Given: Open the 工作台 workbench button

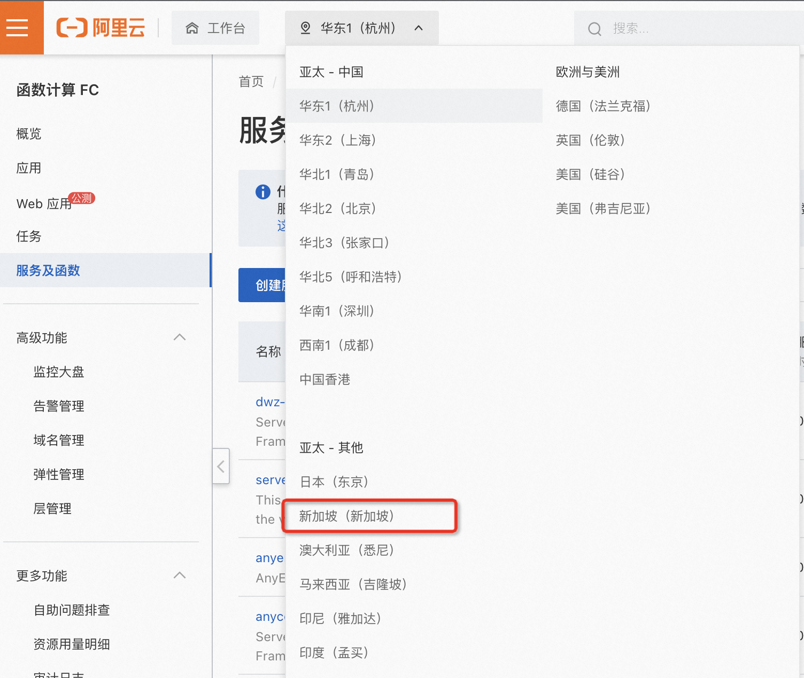Looking at the screenshot, I should coord(215,28).
